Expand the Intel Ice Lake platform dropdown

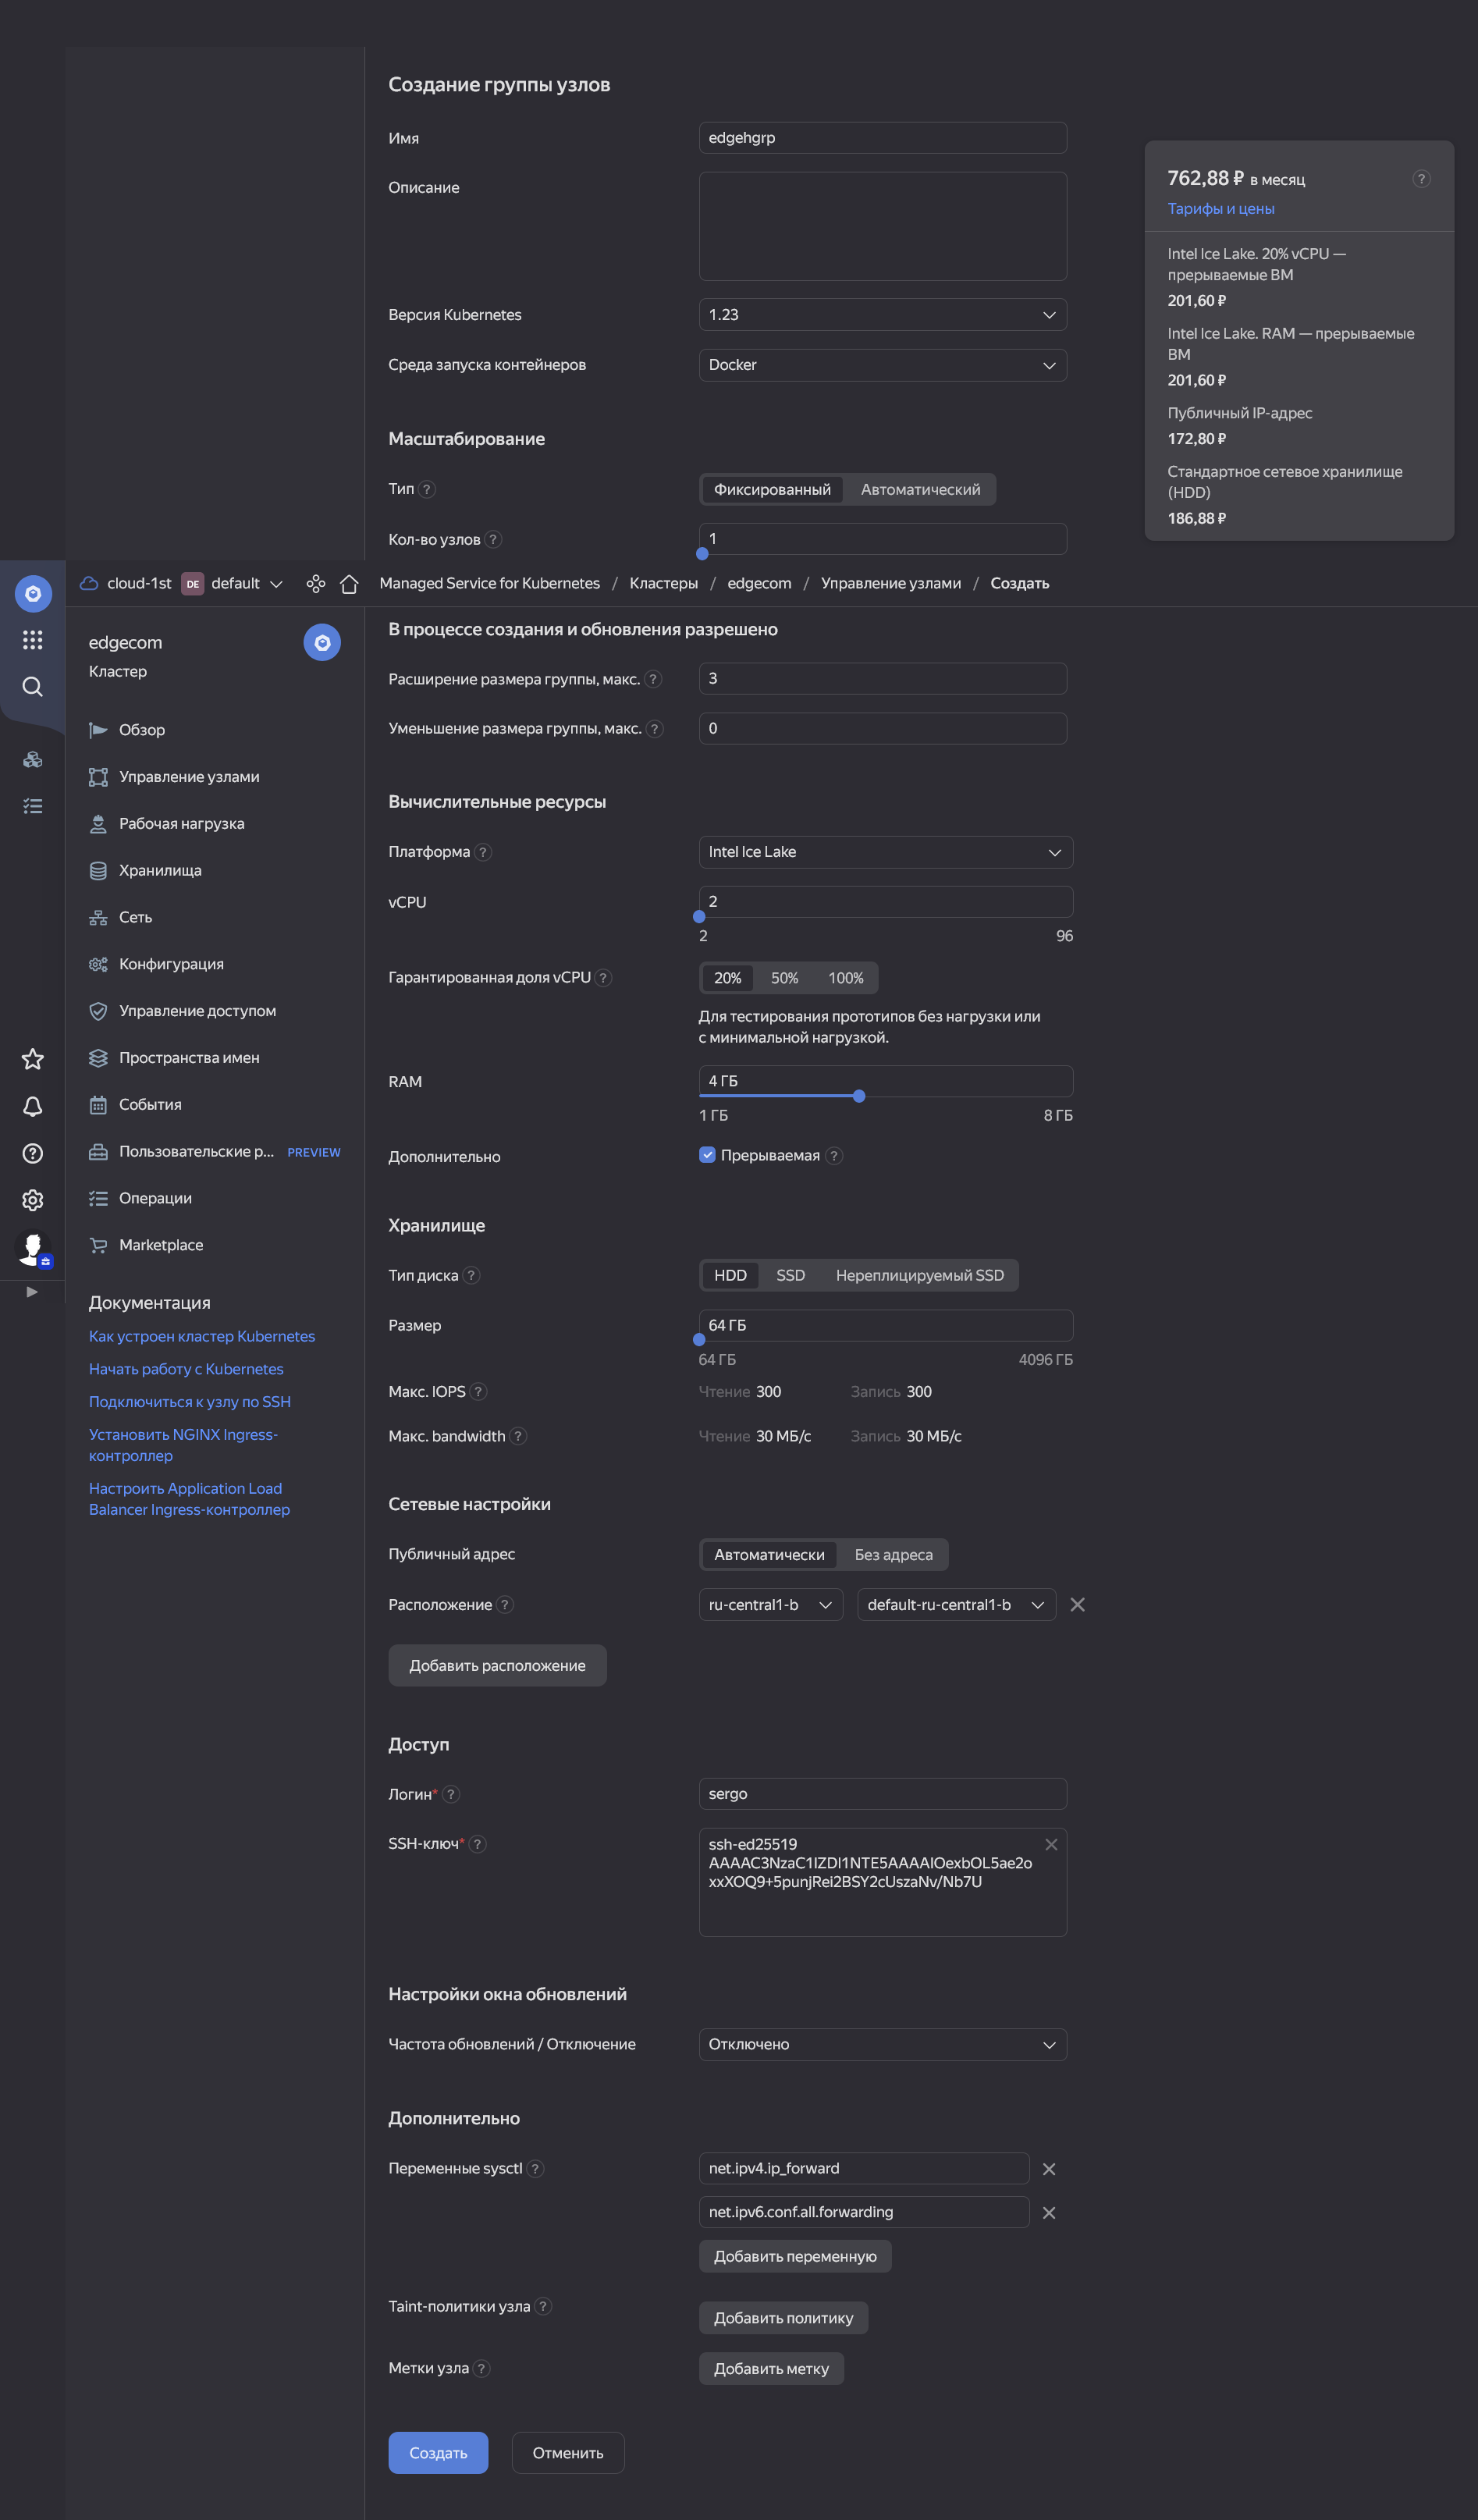point(885,851)
